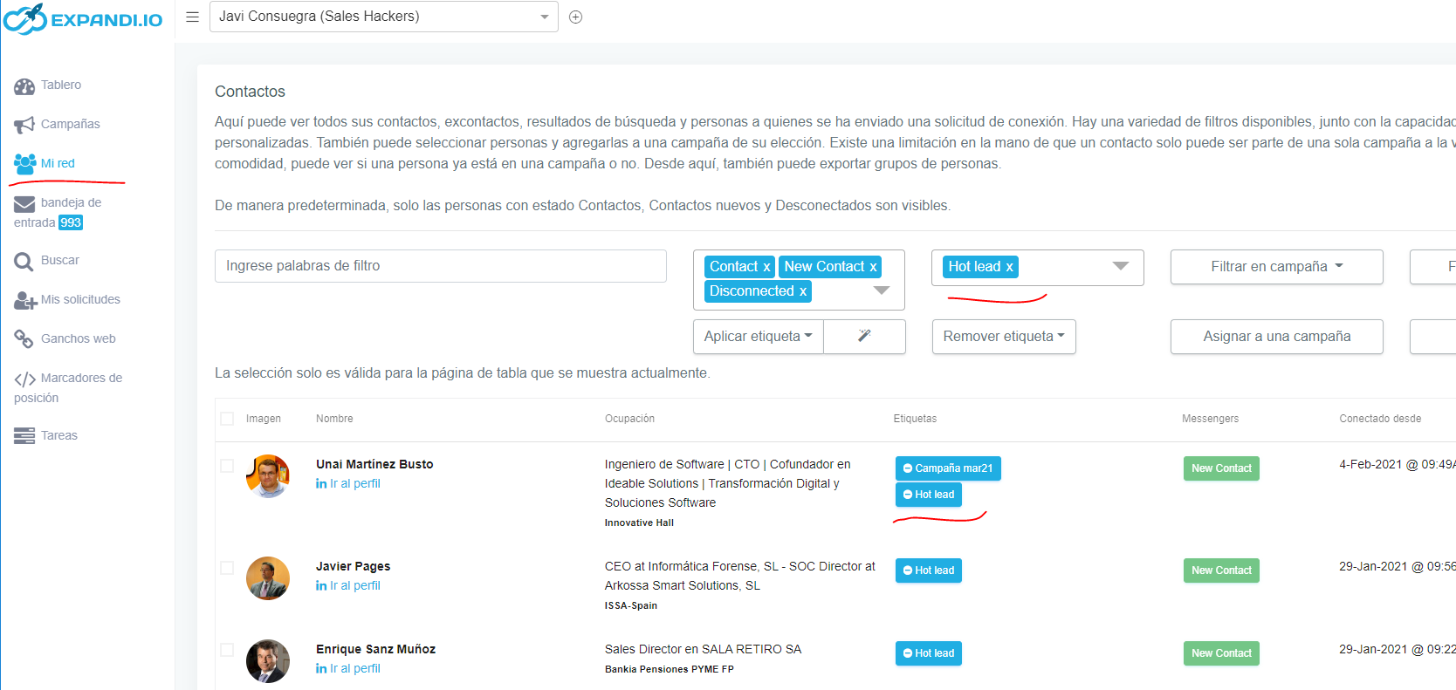Toggle the hamburger menu icon

[x=193, y=17]
